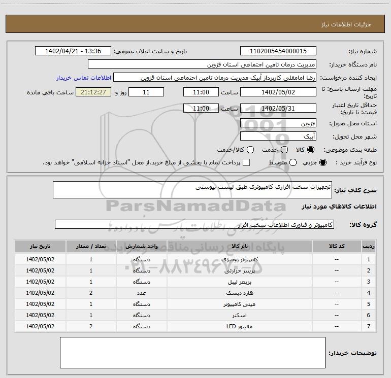Screen dimensions: 391x378
Task: Click row number 7 in the items table
Action: (369, 326)
